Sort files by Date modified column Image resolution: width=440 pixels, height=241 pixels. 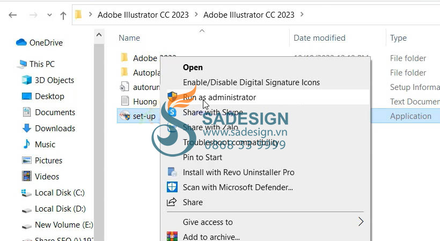point(319,38)
